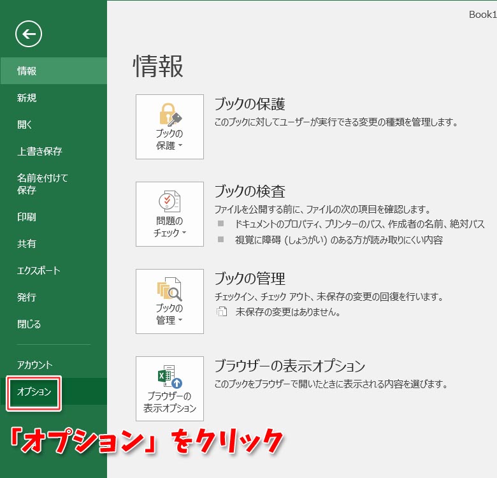The width and height of the screenshot is (497, 478).
Task: Open アカウント in the sidebar
Action: (x=54, y=365)
